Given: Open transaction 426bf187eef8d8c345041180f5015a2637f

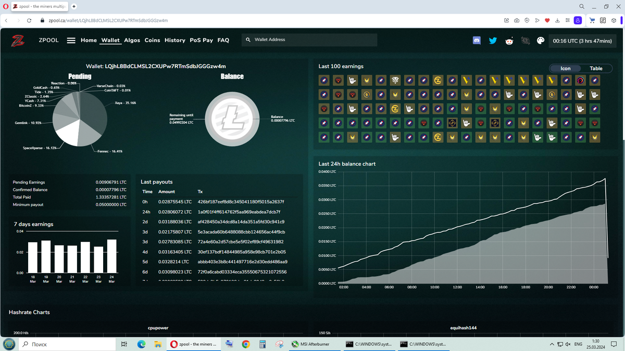Looking at the screenshot, I should 241,201.
